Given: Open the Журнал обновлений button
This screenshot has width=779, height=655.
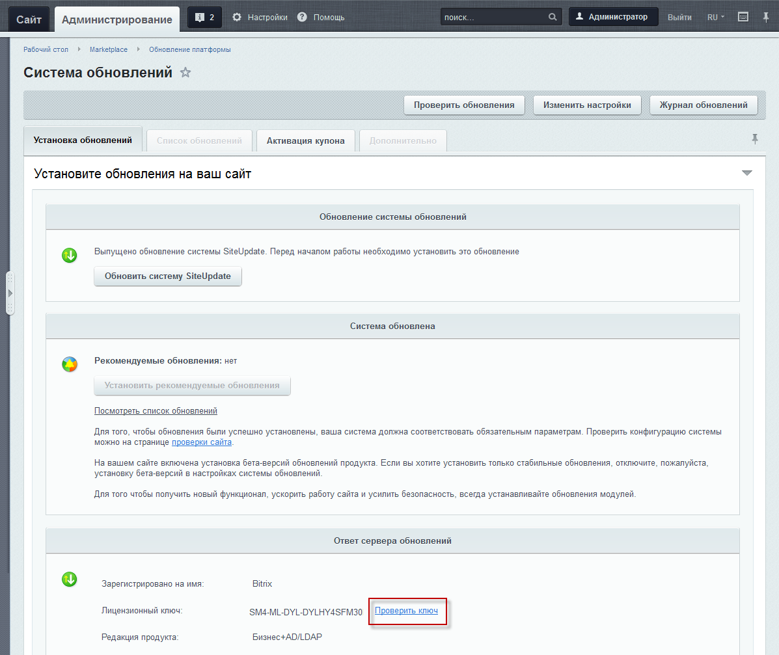Looking at the screenshot, I should (704, 105).
